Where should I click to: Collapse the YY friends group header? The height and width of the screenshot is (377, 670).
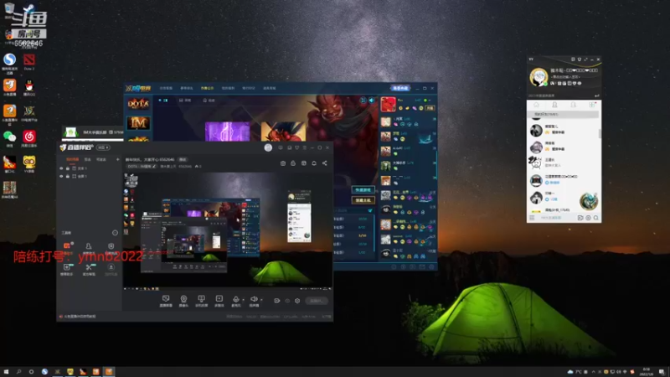coord(563,114)
